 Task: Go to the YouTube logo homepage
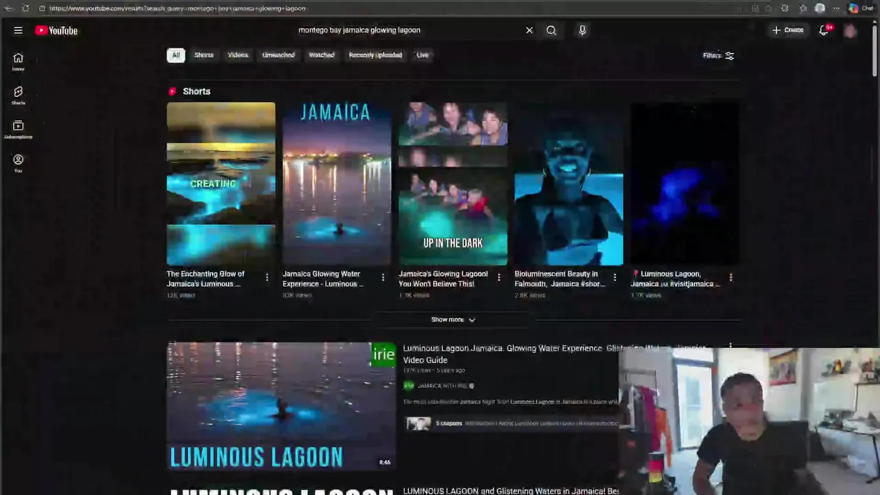click(56, 30)
